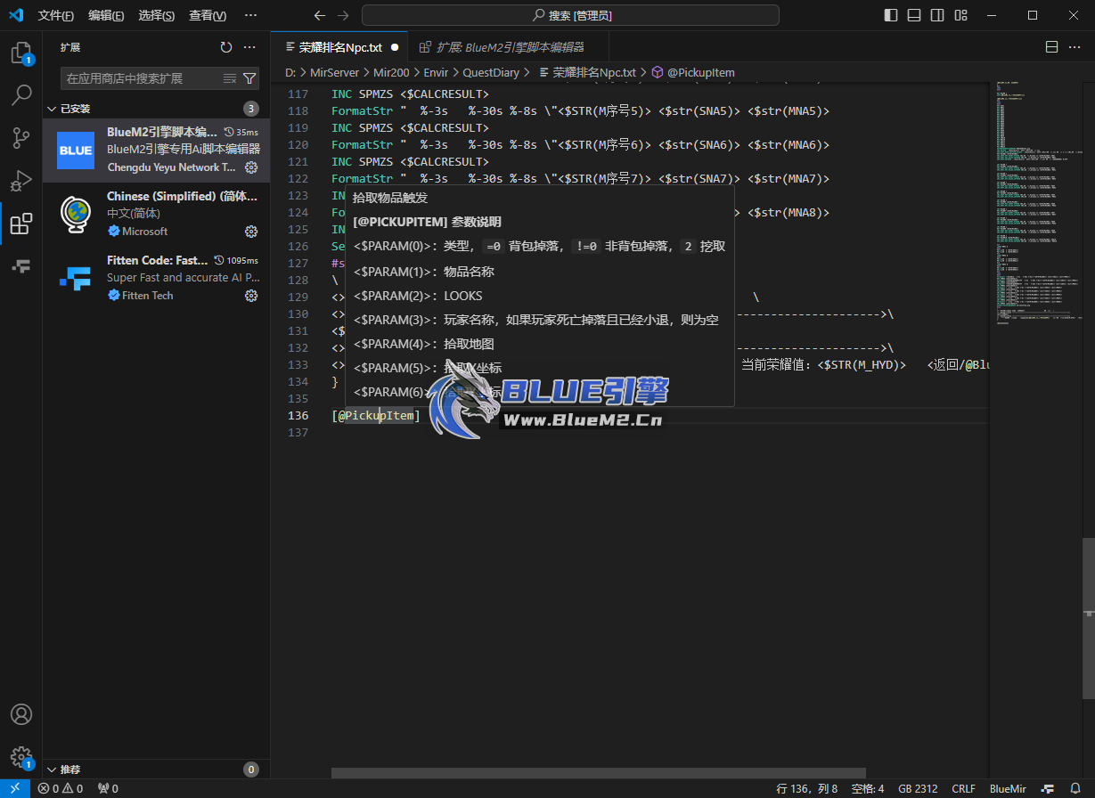This screenshot has height=798, width=1095.
Task: Change end of line CRLF
Action: (963, 788)
